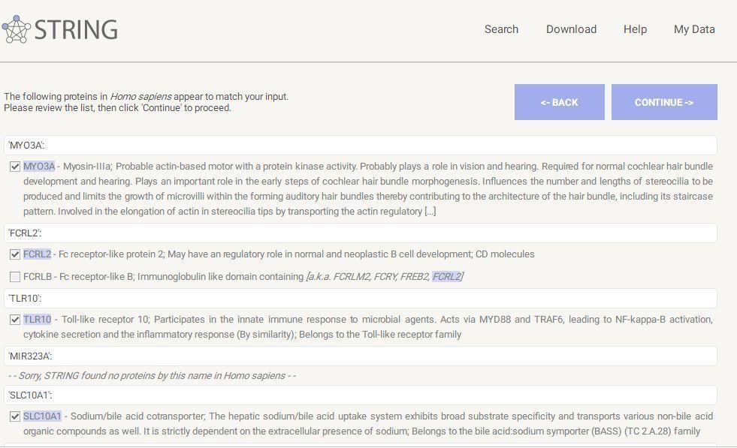Click the Homo sapiens text in instructions
Viewport: 737px width, 448px height.
point(141,97)
